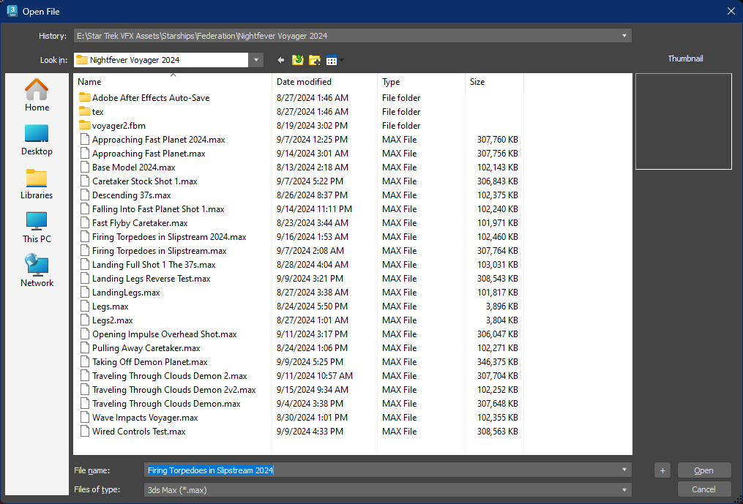Expand the File name dropdown arrow
Viewport: 743px width, 504px height.
pos(623,470)
